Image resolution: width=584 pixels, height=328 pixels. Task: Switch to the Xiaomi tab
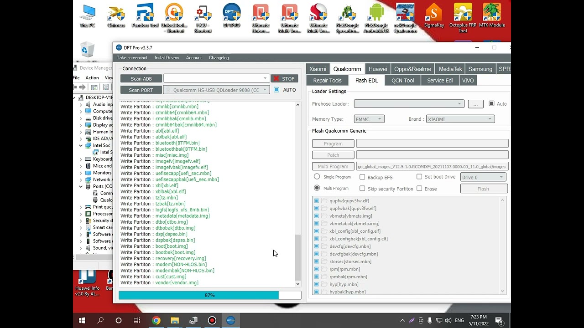pos(318,69)
